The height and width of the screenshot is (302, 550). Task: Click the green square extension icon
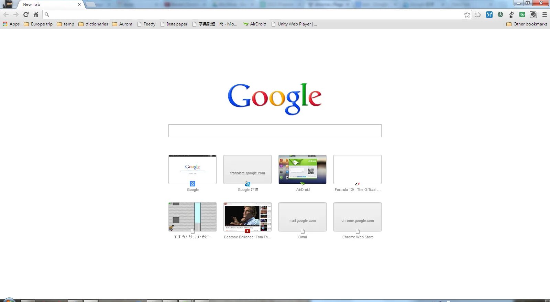tap(522, 14)
